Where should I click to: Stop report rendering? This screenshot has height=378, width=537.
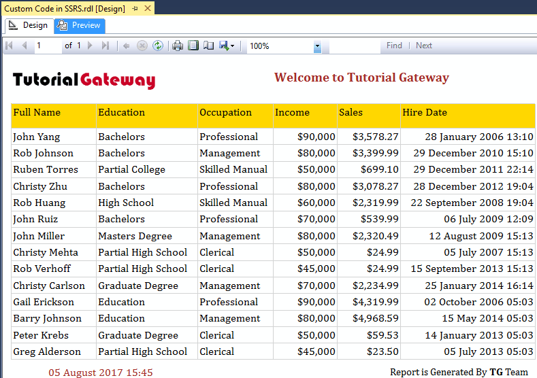[142, 46]
